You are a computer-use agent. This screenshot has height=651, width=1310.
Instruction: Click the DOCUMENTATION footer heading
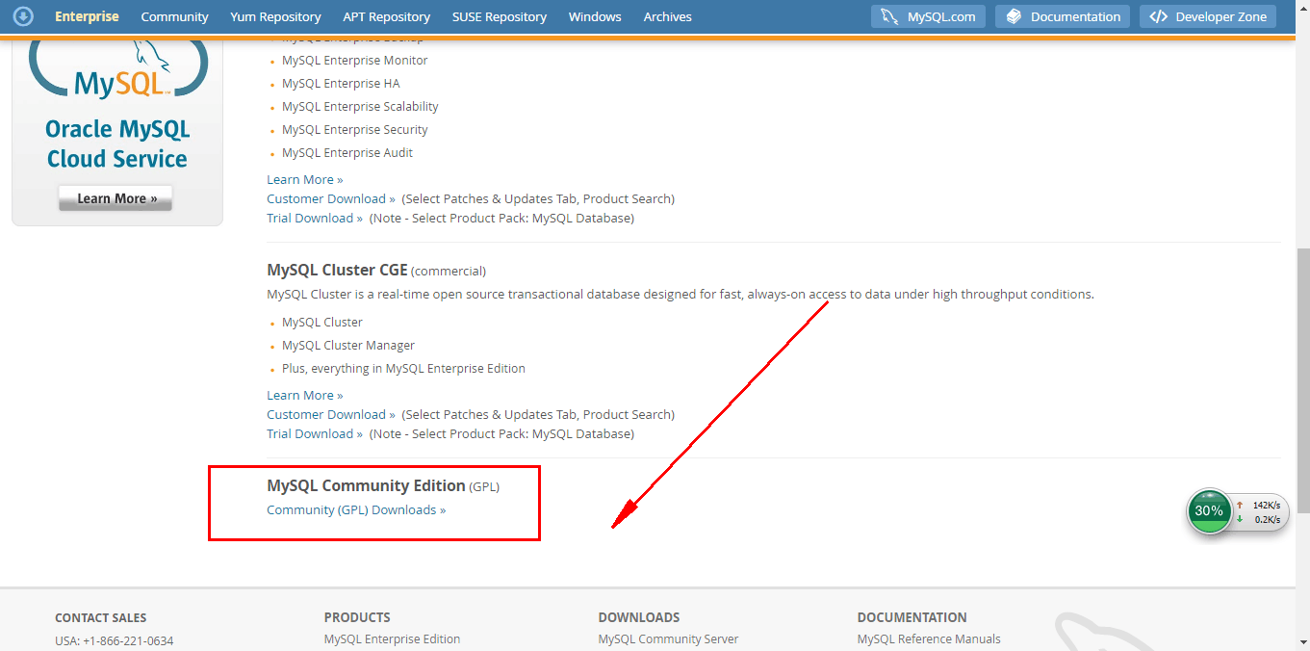pos(912,617)
